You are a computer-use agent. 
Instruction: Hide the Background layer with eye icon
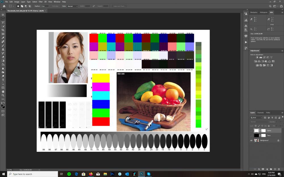[x=251, y=140]
